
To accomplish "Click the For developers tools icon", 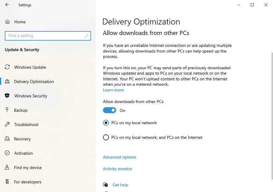I will click(x=7, y=182).
